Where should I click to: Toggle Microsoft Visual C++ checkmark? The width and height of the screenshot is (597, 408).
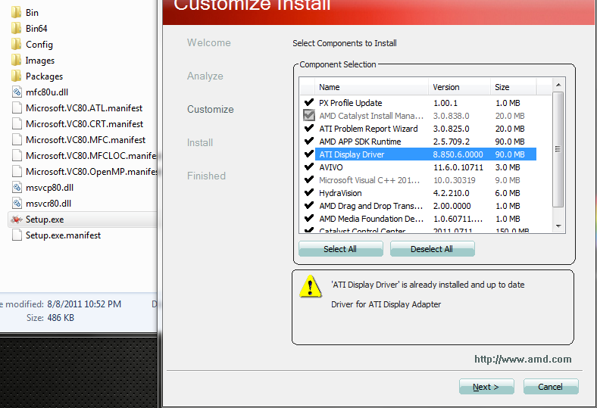(309, 180)
